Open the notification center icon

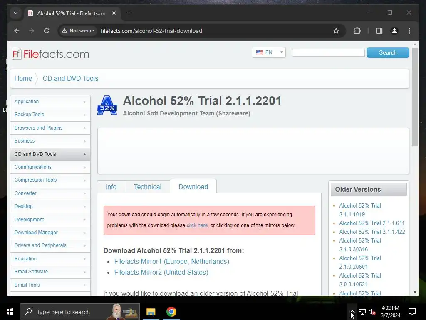coord(412,312)
